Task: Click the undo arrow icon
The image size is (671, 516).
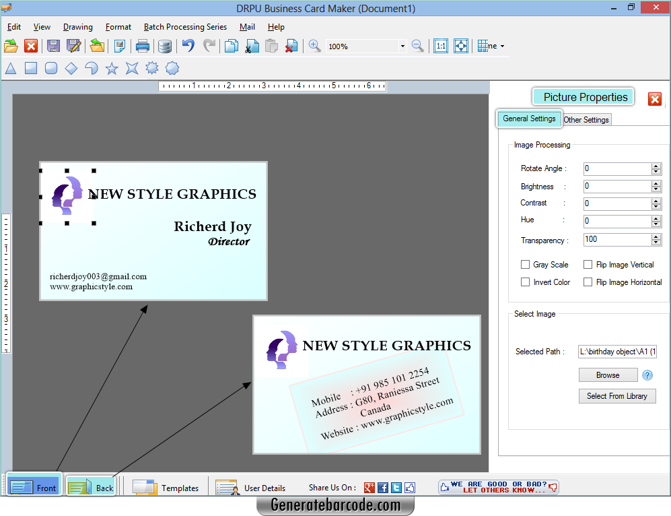Action: (188, 45)
